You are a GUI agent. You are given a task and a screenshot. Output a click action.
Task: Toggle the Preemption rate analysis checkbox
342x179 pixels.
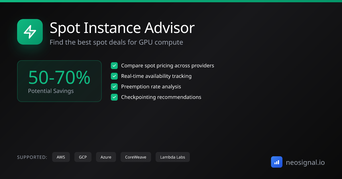pyautogui.click(x=114, y=87)
